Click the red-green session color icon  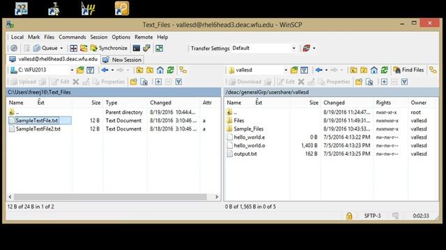click(307, 48)
